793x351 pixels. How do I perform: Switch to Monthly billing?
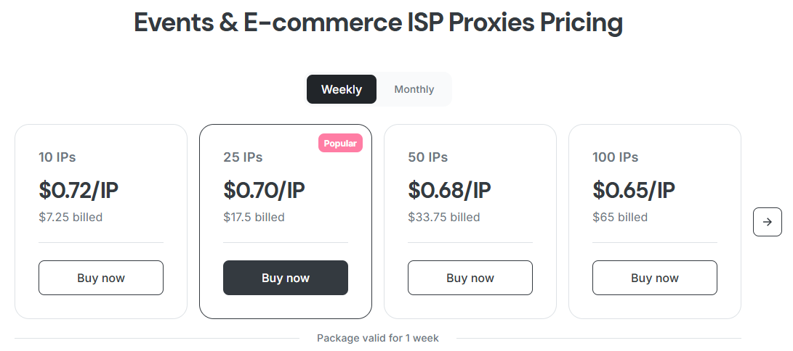(x=414, y=89)
